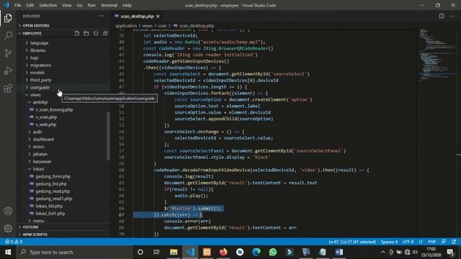Screen dimensions: 461x259
Task: Open the Extensions view
Action: tap(8, 88)
